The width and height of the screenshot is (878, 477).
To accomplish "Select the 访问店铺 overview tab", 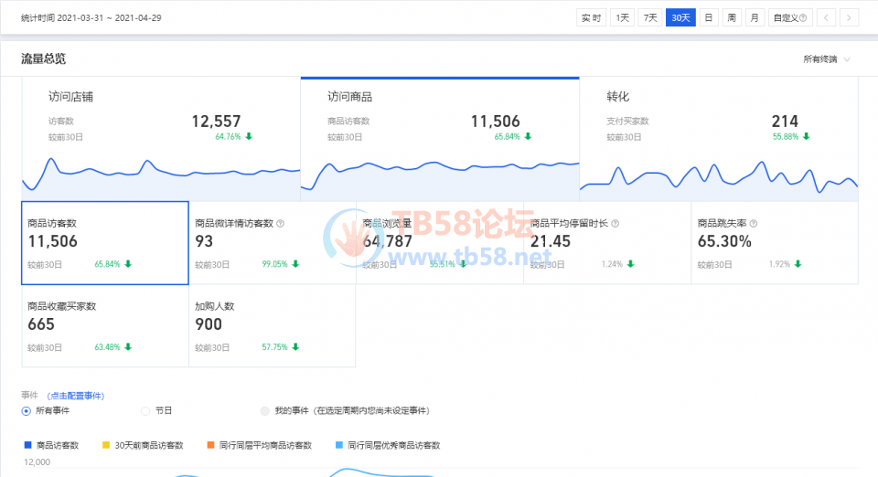I will [x=161, y=137].
